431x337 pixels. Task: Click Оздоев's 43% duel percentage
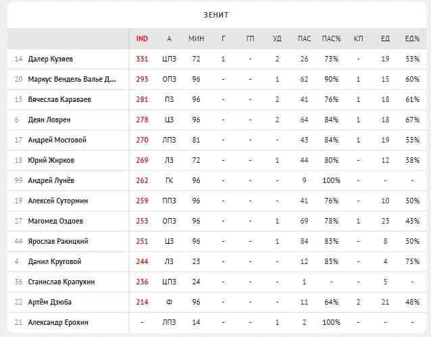(x=412, y=221)
